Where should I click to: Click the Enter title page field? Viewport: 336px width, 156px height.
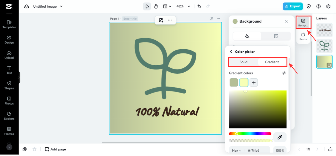pos(130,19)
